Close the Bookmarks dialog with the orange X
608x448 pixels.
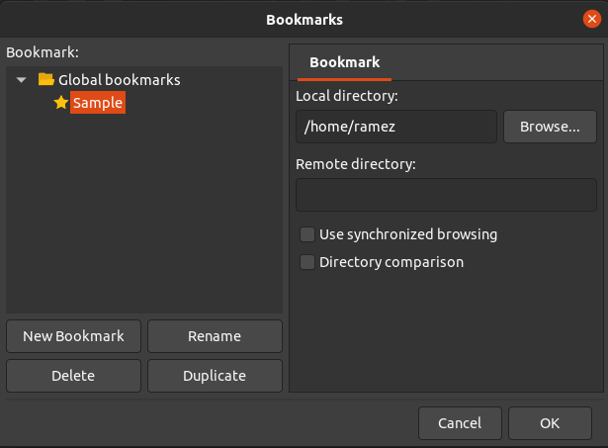591,18
